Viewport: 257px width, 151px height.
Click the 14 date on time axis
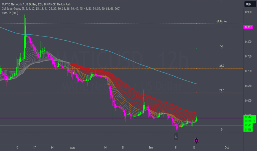coord(105,147)
